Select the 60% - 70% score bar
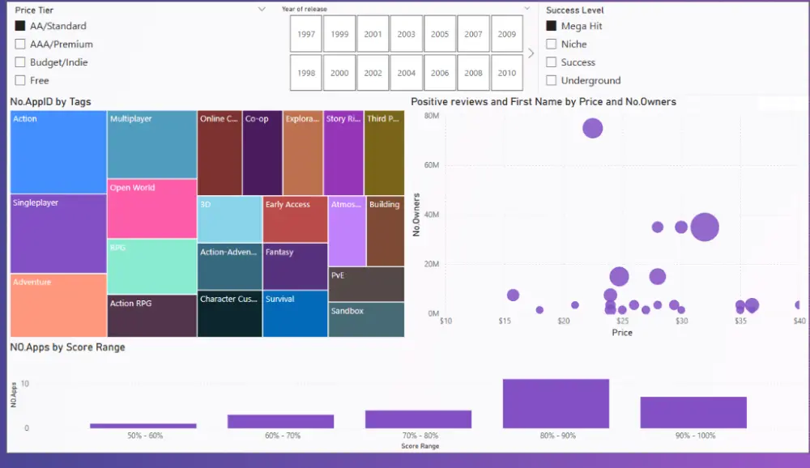This screenshot has width=810, height=468. click(x=280, y=422)
